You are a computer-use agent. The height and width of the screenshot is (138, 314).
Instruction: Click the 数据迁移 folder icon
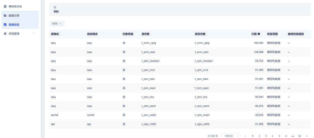pyautogui.click(x=5, y=16)
